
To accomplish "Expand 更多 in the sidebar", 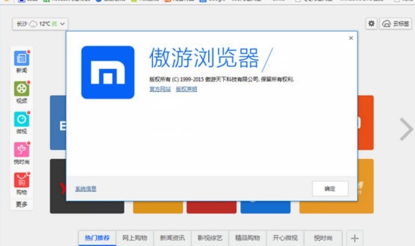I will pos(21,204).
